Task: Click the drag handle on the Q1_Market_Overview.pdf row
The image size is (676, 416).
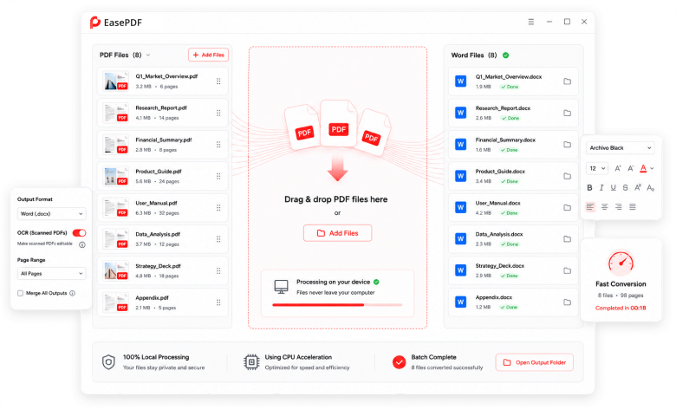Action: click(x=218, y=81)
